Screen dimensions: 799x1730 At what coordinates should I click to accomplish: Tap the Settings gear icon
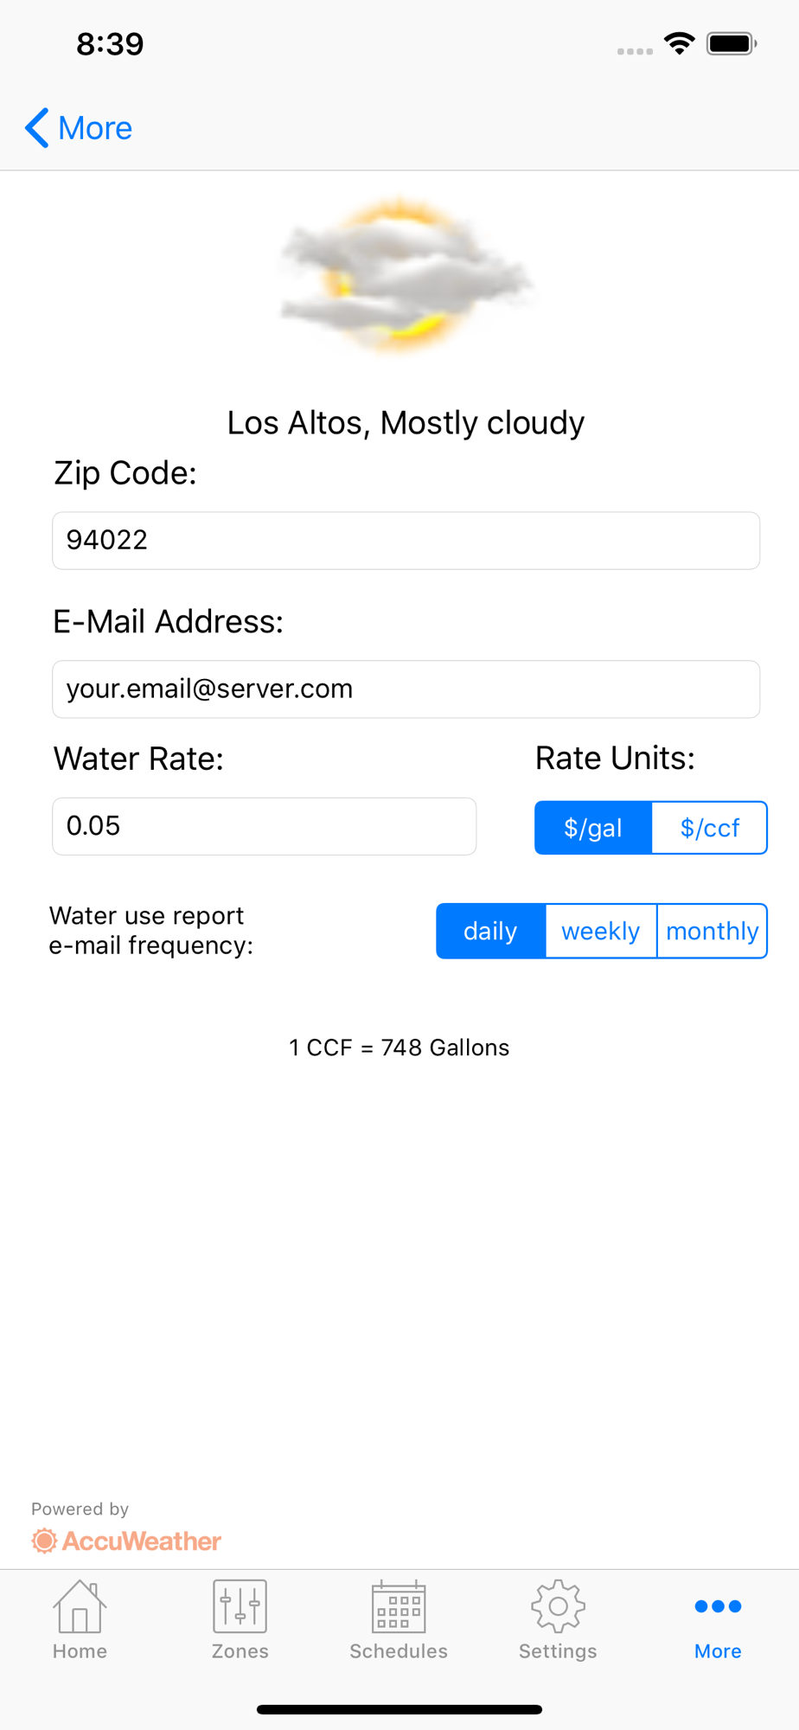(x=558, y=1607)
